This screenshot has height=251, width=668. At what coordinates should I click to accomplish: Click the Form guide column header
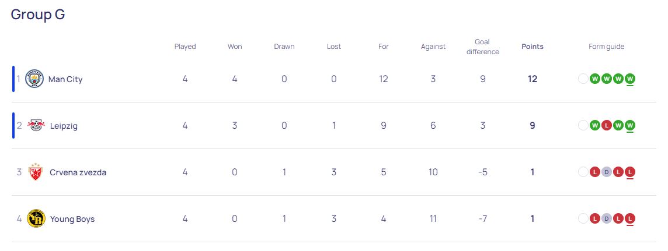606,47
